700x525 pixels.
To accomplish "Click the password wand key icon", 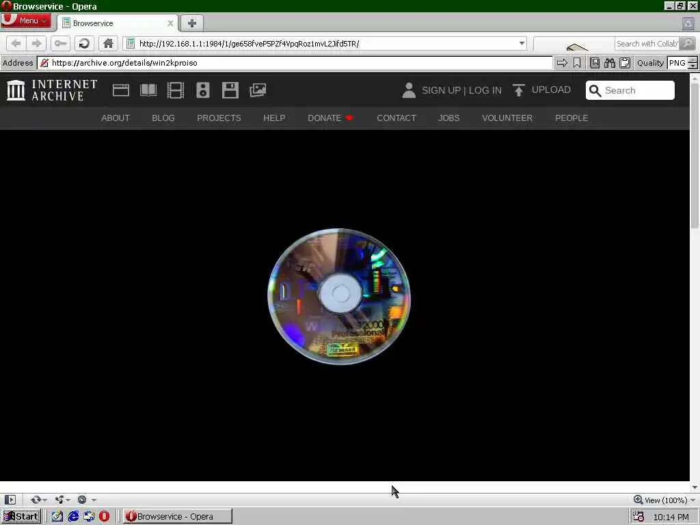I will 60,43.
